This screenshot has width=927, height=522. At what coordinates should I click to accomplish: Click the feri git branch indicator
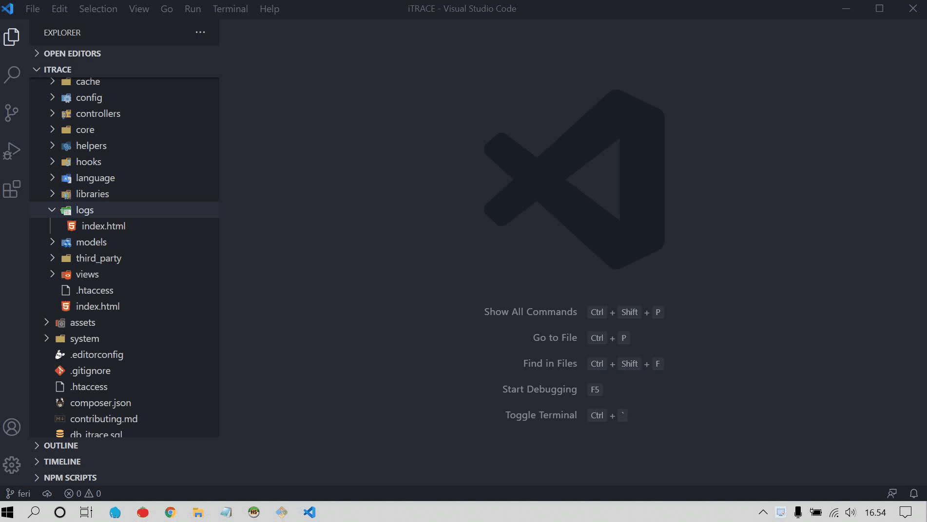(x=18, y=493)
